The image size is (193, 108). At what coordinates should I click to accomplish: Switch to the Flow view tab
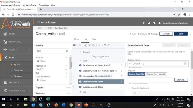(x=76, y=39)
